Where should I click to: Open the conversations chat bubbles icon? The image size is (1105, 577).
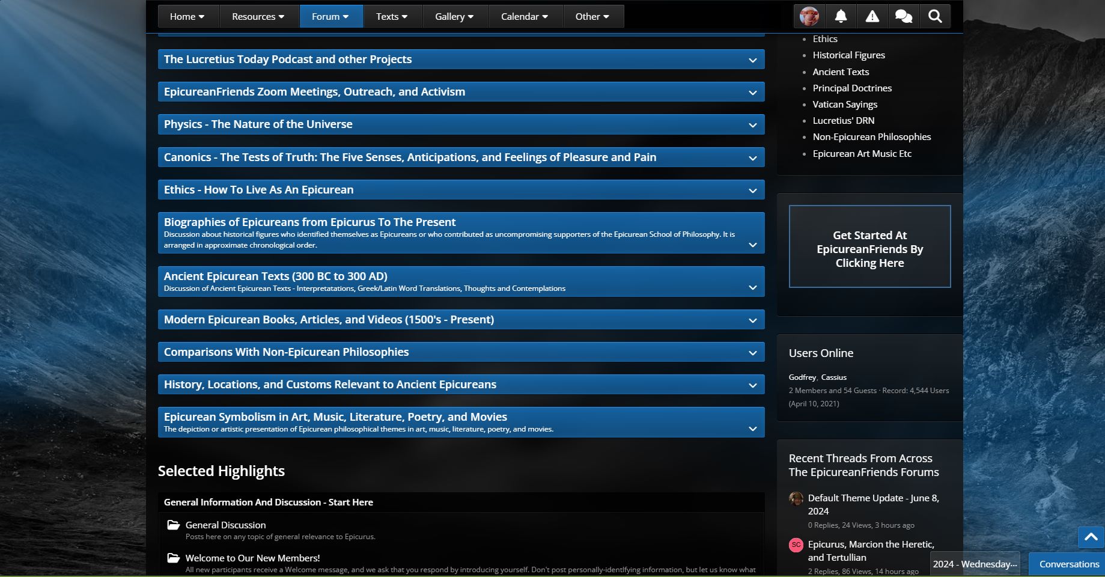903,16
